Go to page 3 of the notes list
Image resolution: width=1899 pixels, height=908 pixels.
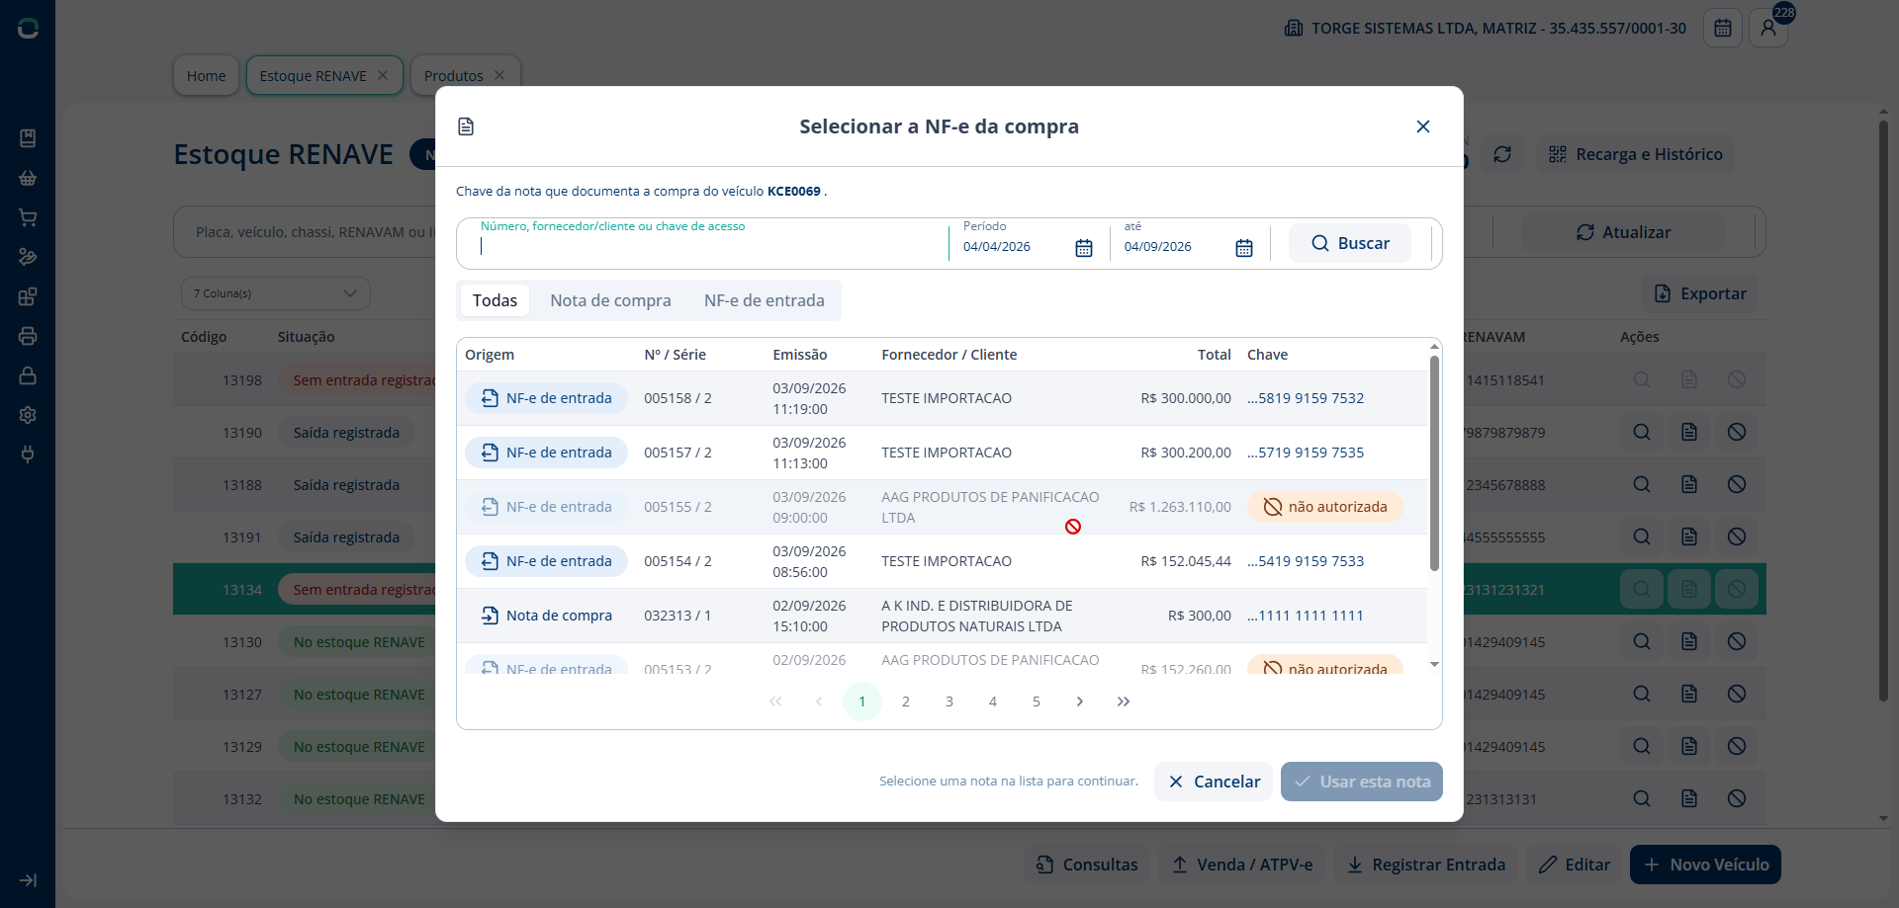(949, 702)
